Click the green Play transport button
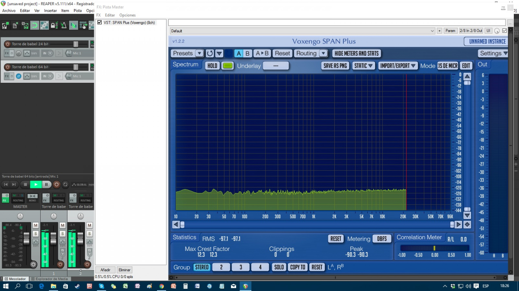 coord(36,185)
